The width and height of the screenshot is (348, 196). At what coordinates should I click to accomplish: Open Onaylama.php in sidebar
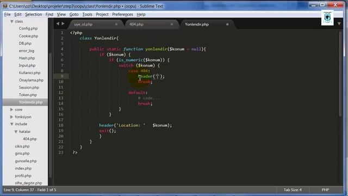click(31, 80)
